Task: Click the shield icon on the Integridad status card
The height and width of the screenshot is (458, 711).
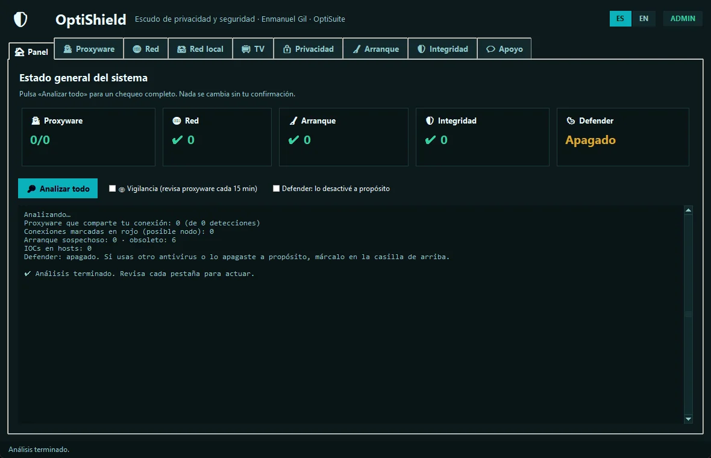Action: point(430,121)
